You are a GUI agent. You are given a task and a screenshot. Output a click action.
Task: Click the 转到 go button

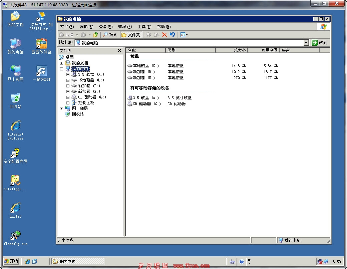(x=319, y=42)
